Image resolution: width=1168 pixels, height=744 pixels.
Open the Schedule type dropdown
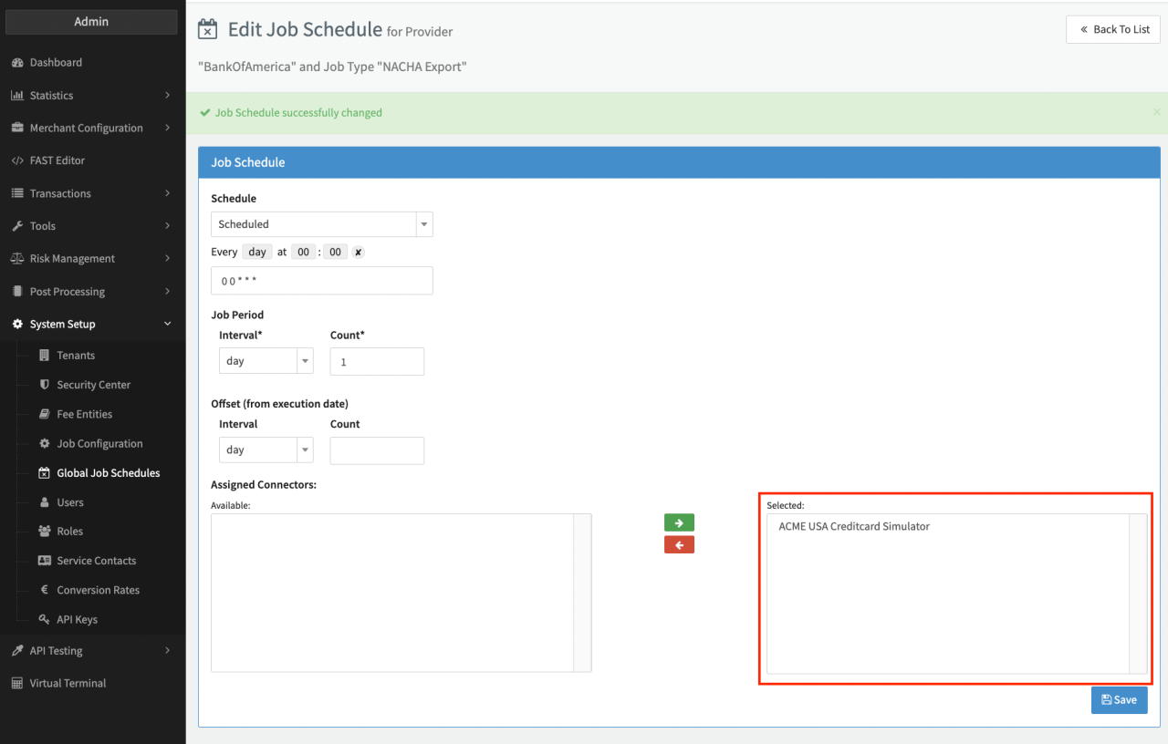321,224
